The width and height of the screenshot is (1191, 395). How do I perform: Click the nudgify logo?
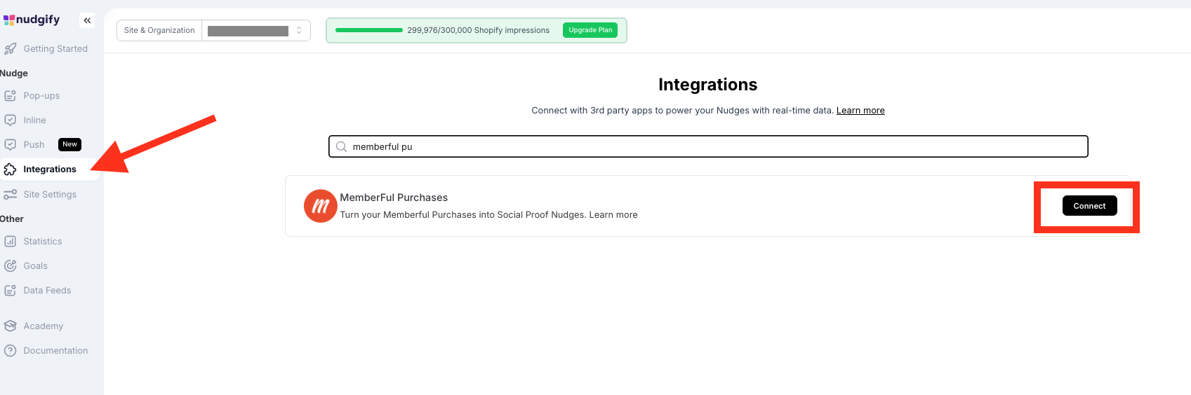click(x=32, y=20)
